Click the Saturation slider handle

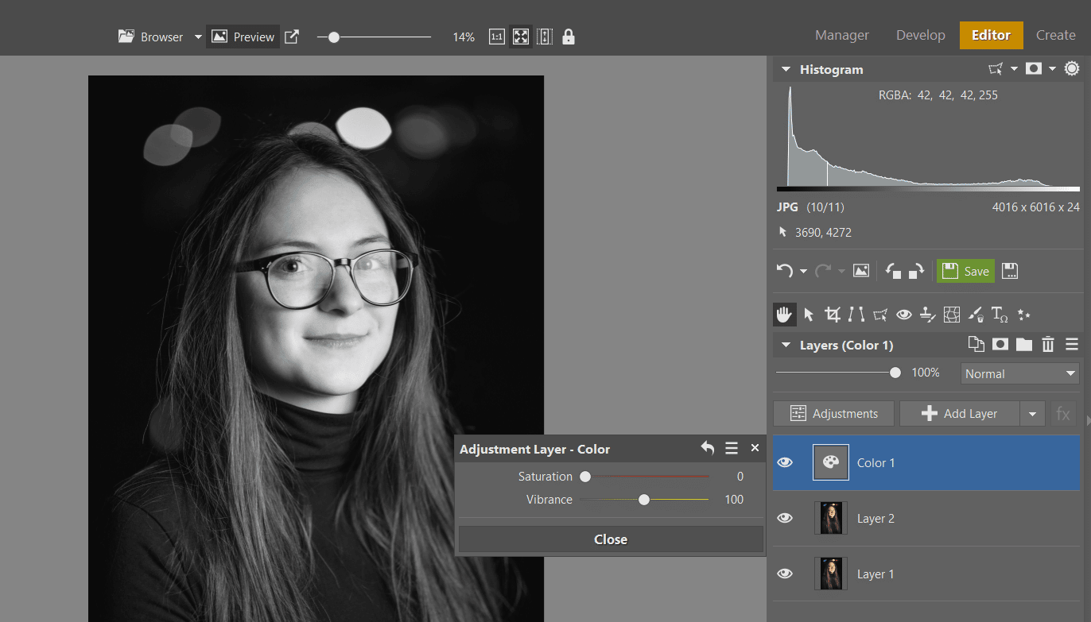585,477
